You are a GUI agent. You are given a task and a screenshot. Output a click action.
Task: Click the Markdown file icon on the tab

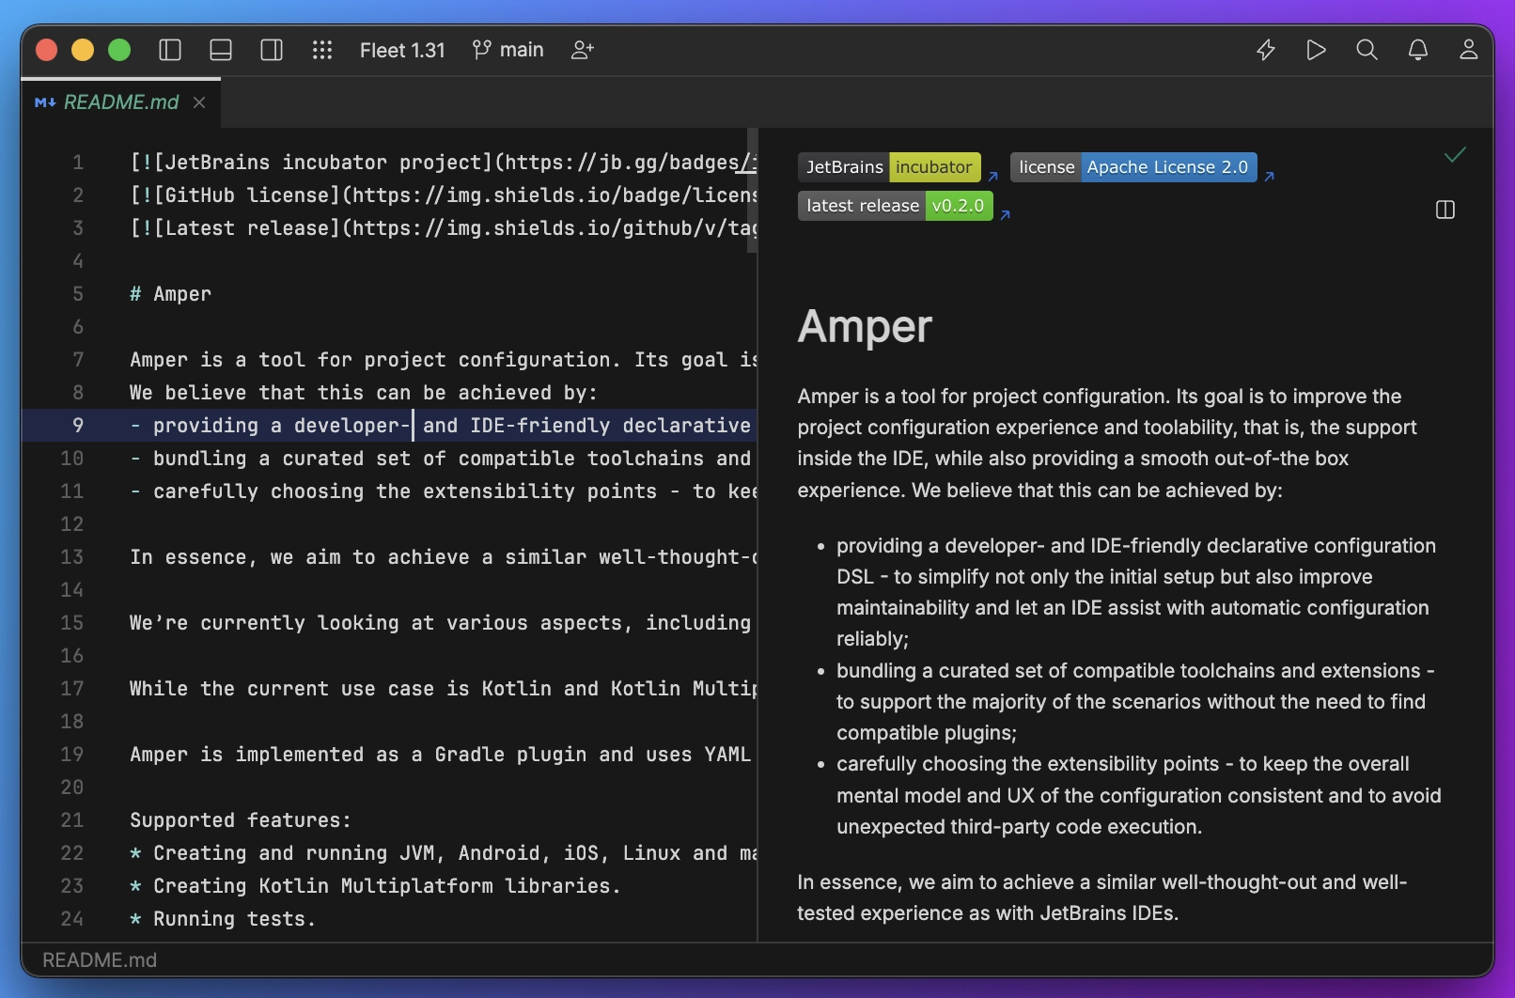pos(44,102)
